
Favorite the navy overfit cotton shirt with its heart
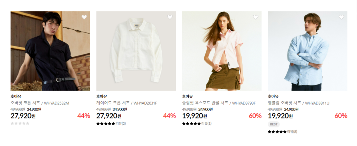84,17
